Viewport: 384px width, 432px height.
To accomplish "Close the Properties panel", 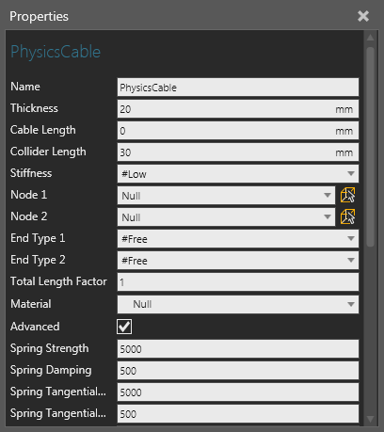I will point(363,16).
